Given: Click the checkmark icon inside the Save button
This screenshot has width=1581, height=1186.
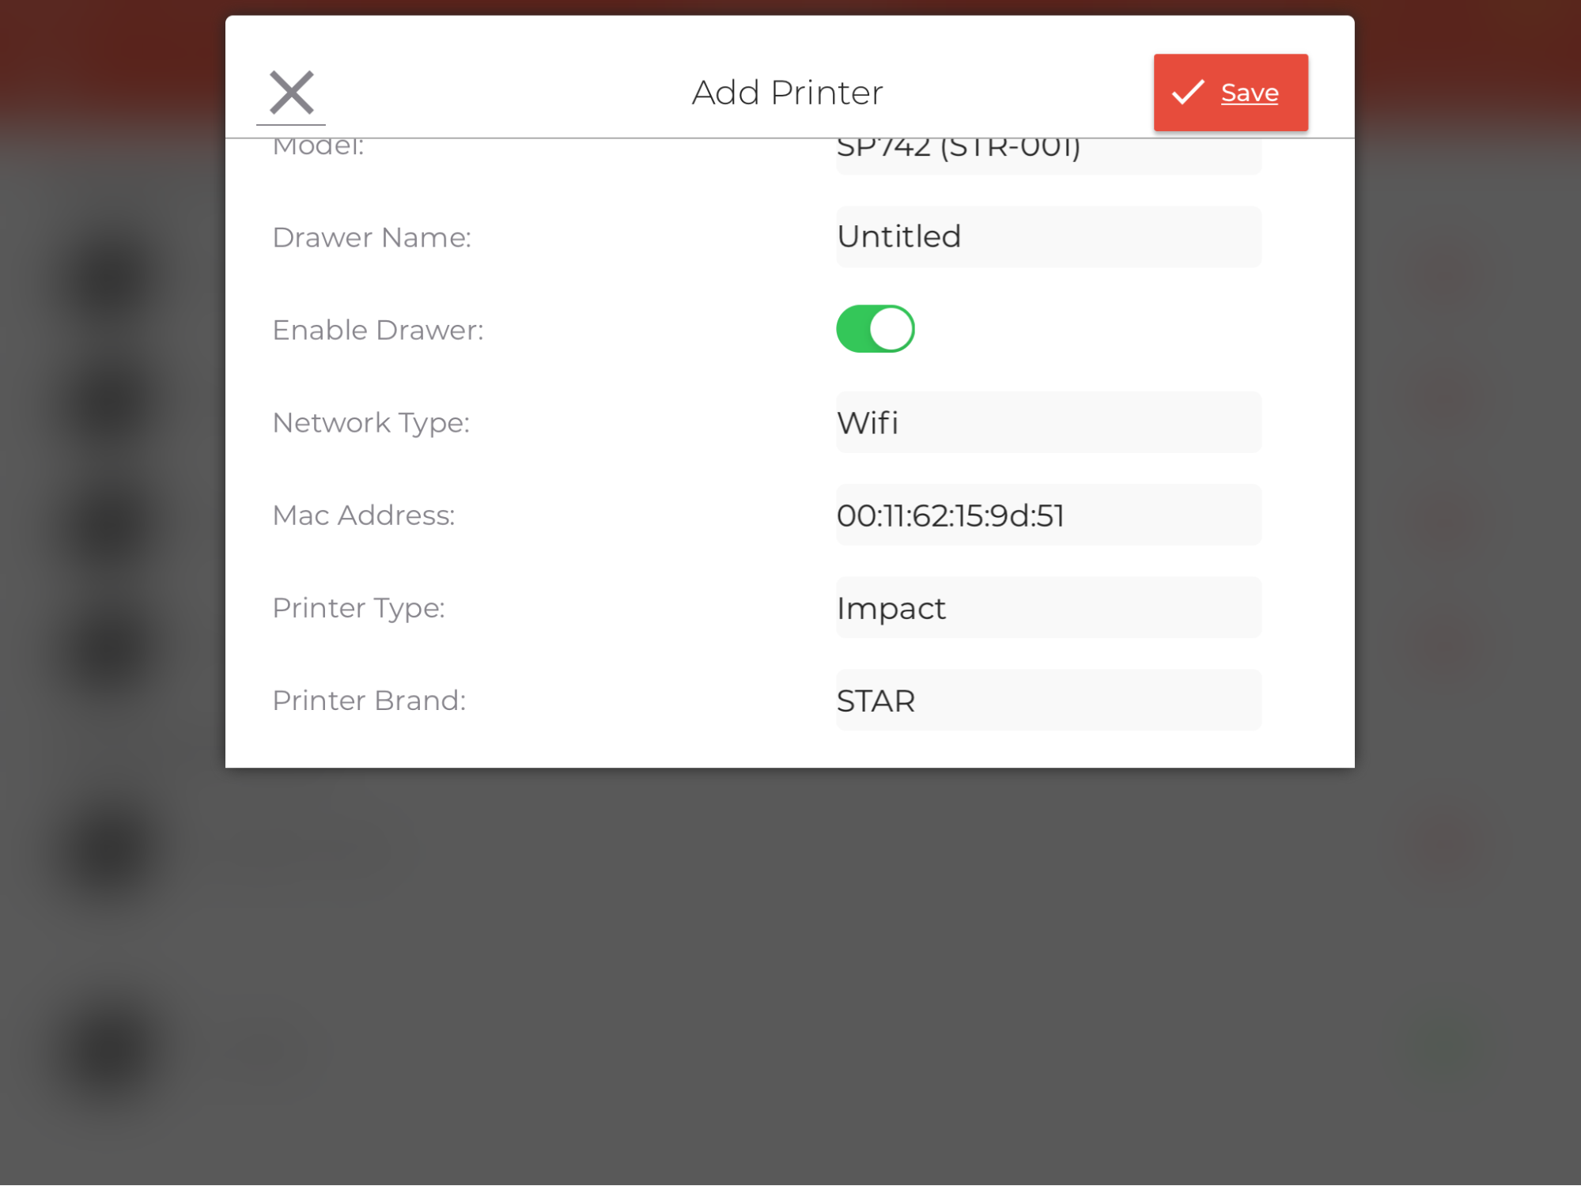Looking at the screenshot, I should tap(1188, 92).
